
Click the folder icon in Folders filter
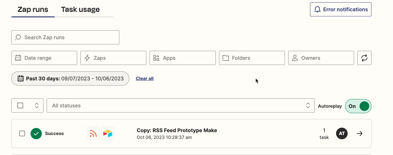coord(226,58)
